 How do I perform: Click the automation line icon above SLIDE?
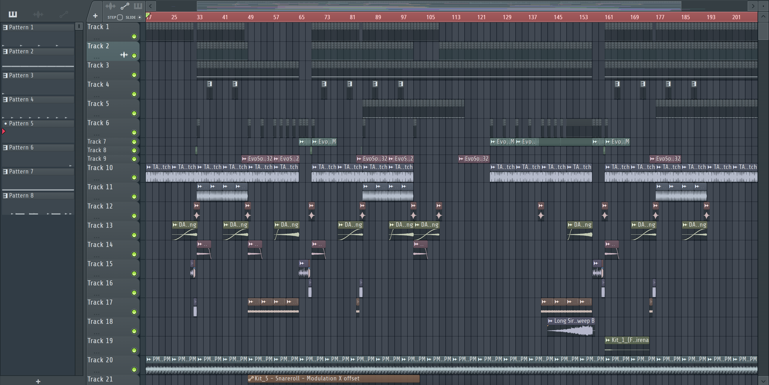pyautogui.click(x=125, y=6)
